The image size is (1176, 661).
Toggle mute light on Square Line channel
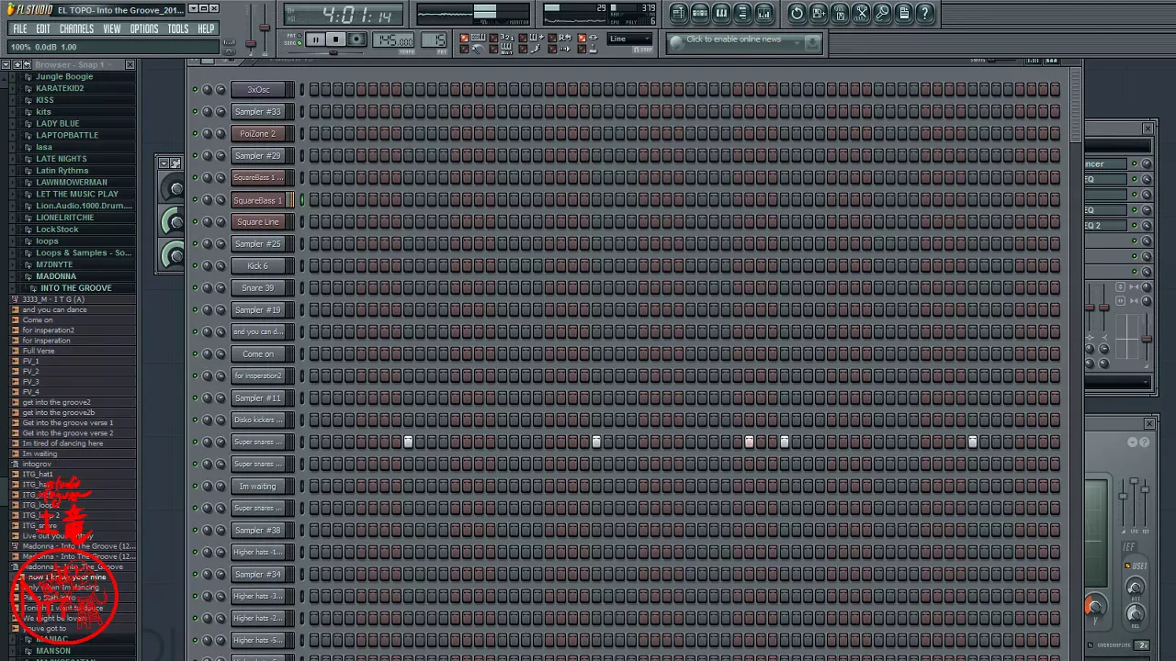point(195,221)
